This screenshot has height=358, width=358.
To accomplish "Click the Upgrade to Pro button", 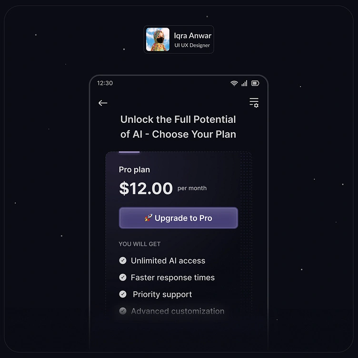I will tap(179, 218).
